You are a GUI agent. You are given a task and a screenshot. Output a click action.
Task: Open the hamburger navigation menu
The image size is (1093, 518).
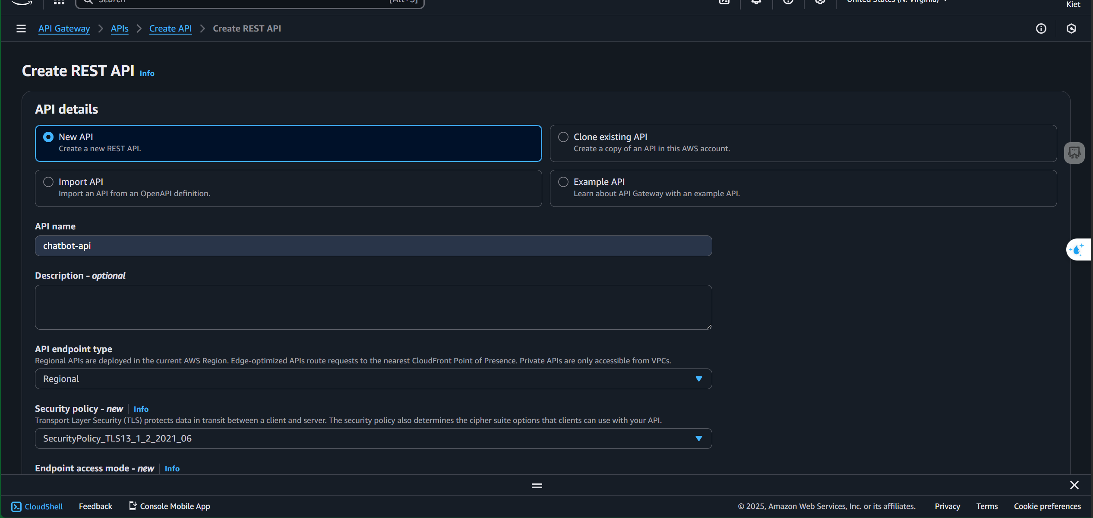pyautogui.click(x=21, y=29)
